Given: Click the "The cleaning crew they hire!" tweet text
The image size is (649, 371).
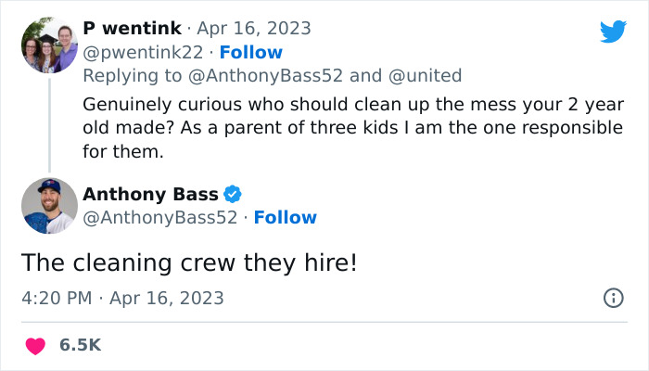Looking at the screenshot, I should pyautogui.click(x=189, y=262).
